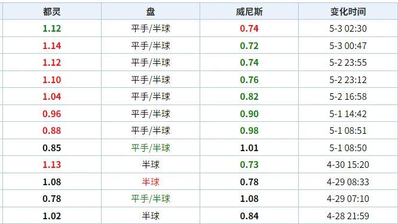The height and width of the screenshot is (224, 398).
Task: Click 平手/半球 in the 5-2 23:55 row
Action: coord(151,62)
